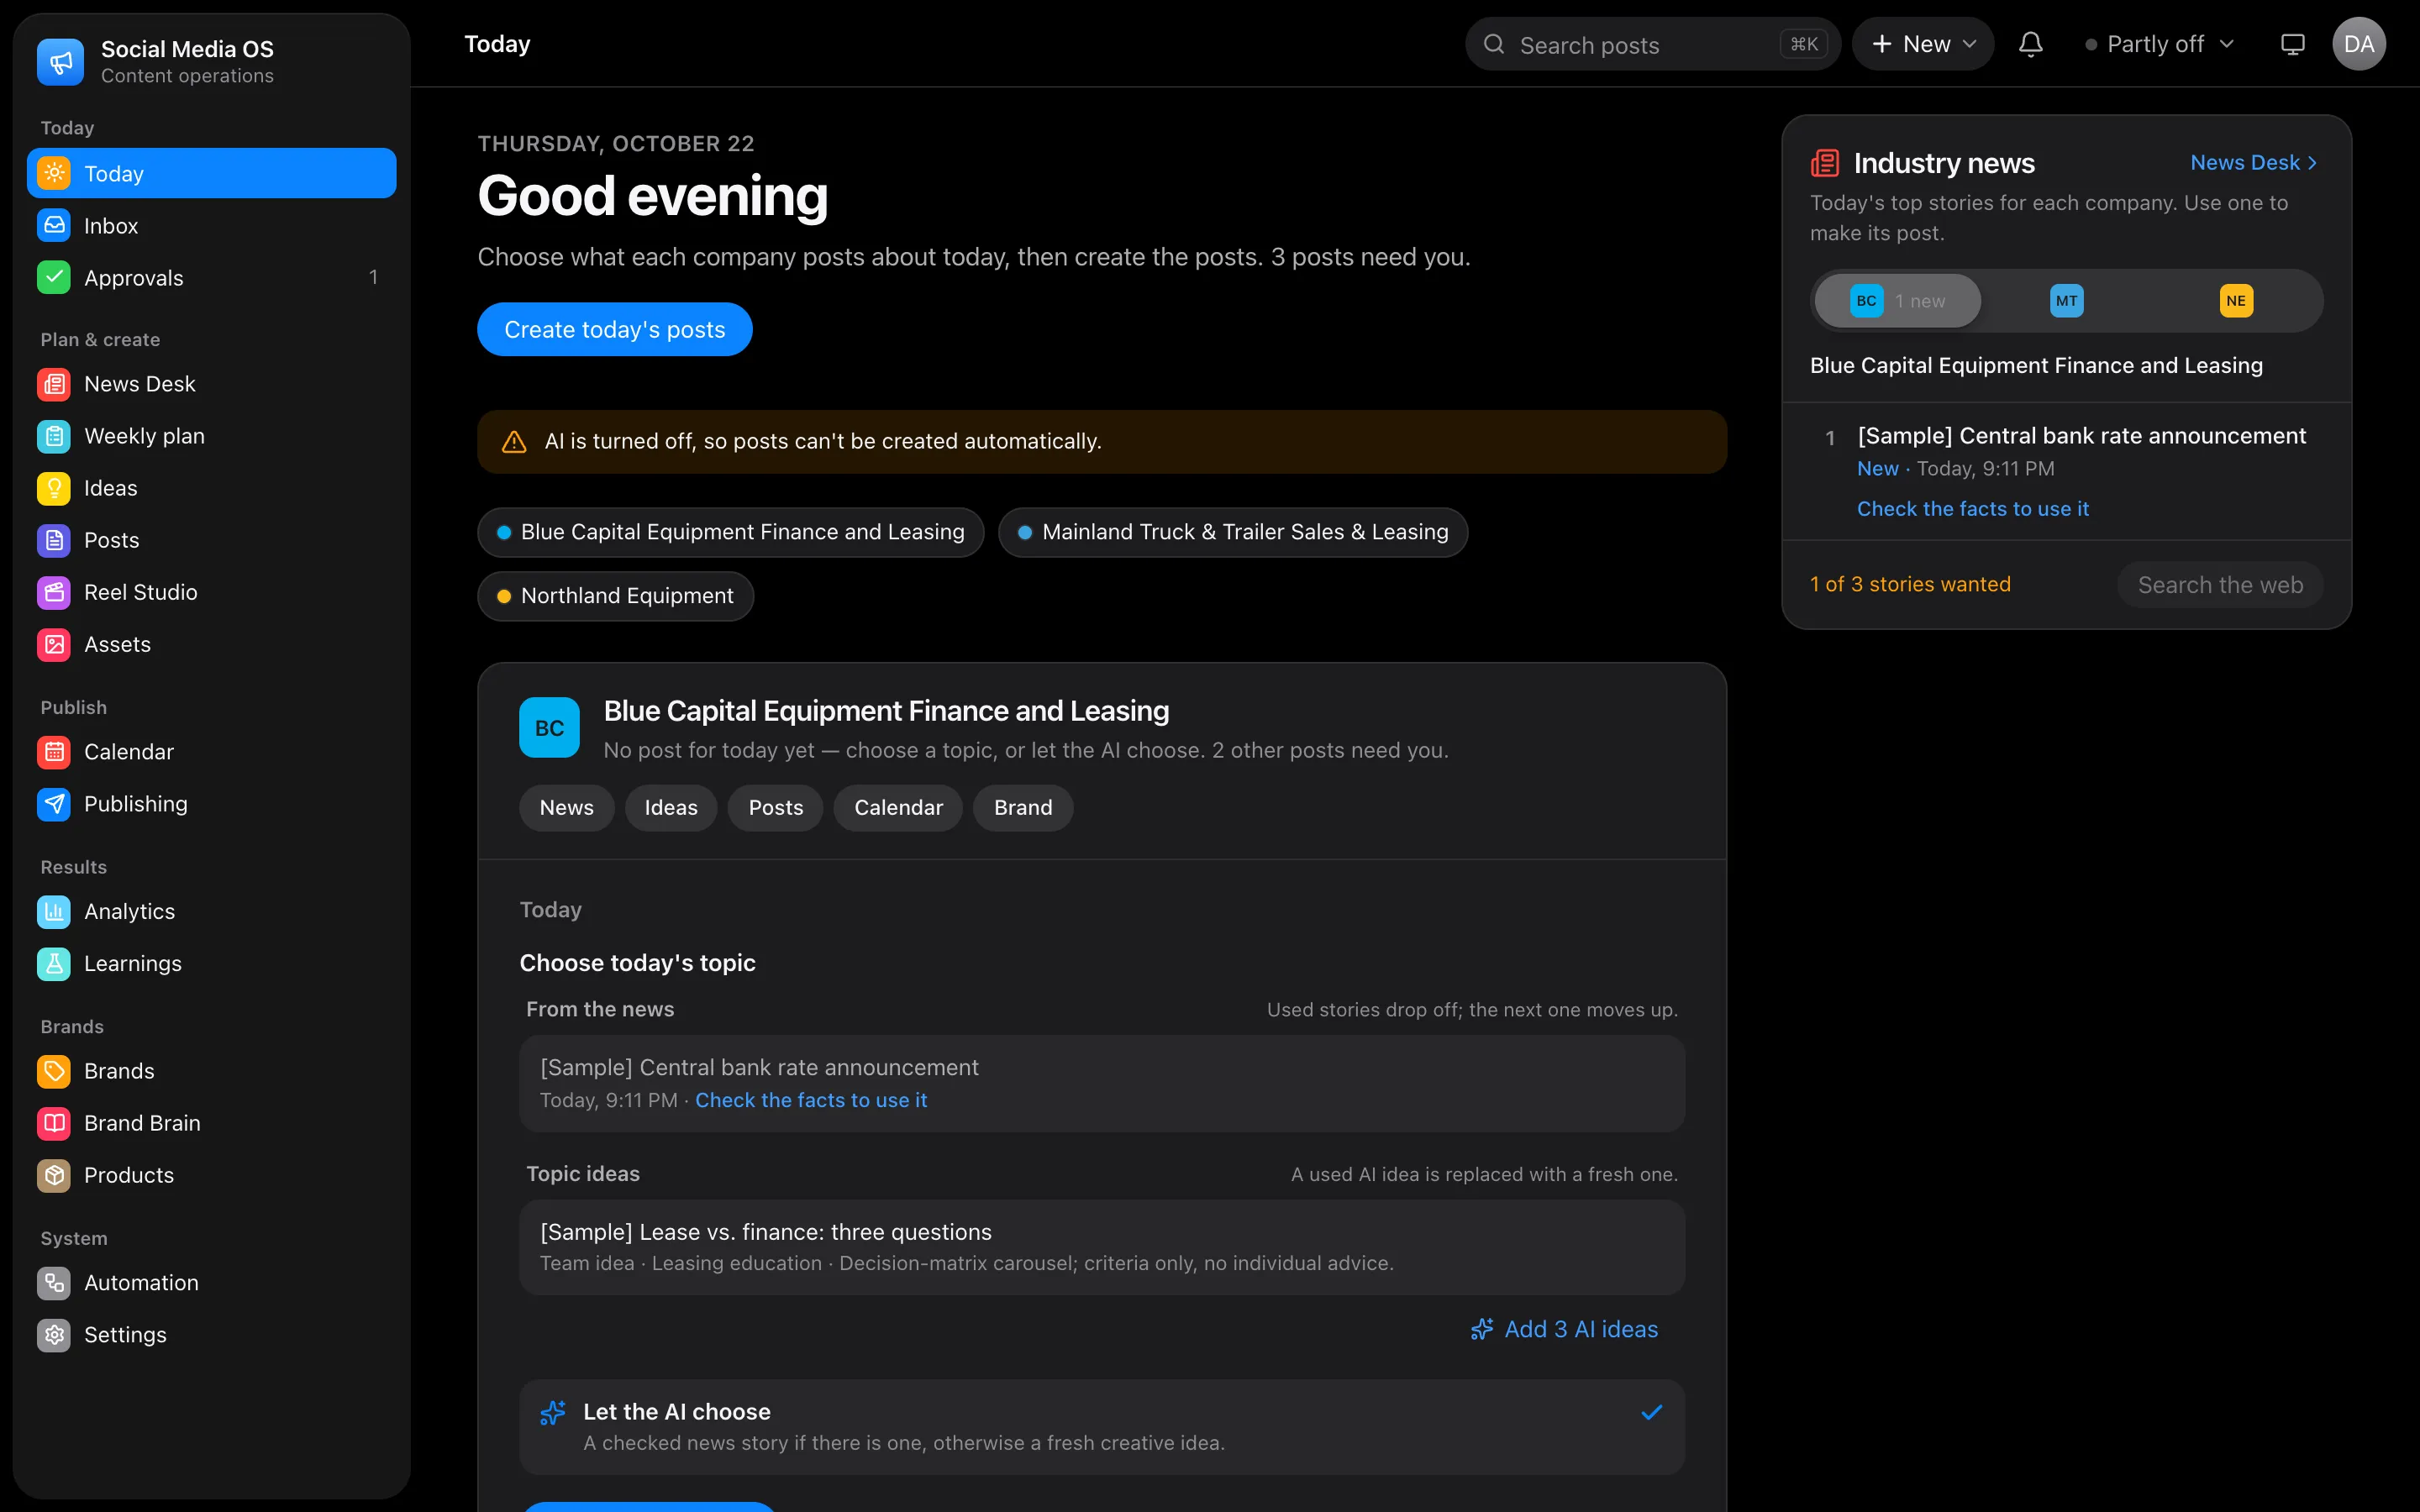
Task: Open the Publishing paper-plane icon
Action: tap(54, 804)
